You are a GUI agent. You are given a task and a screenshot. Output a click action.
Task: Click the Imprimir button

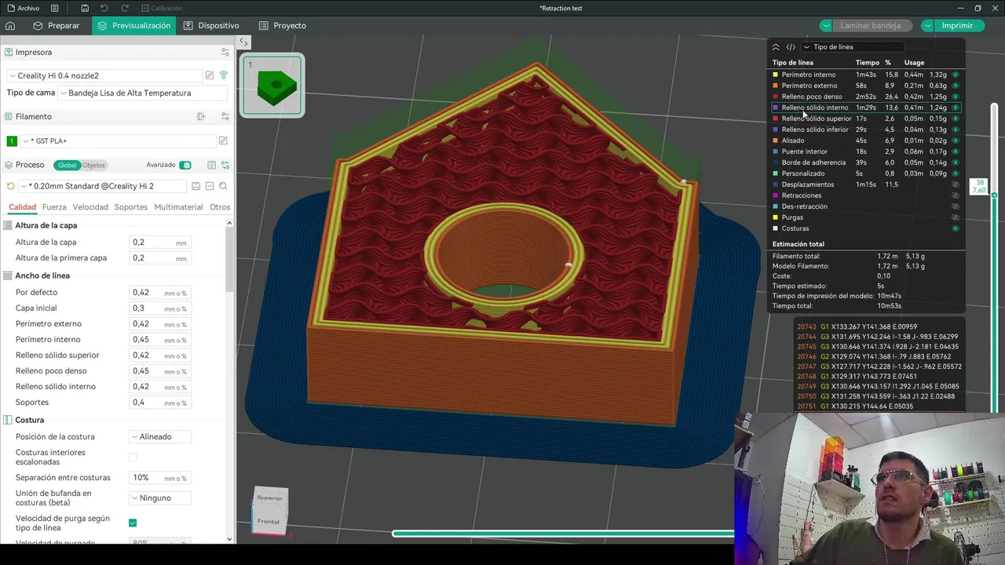pos(957,25)
